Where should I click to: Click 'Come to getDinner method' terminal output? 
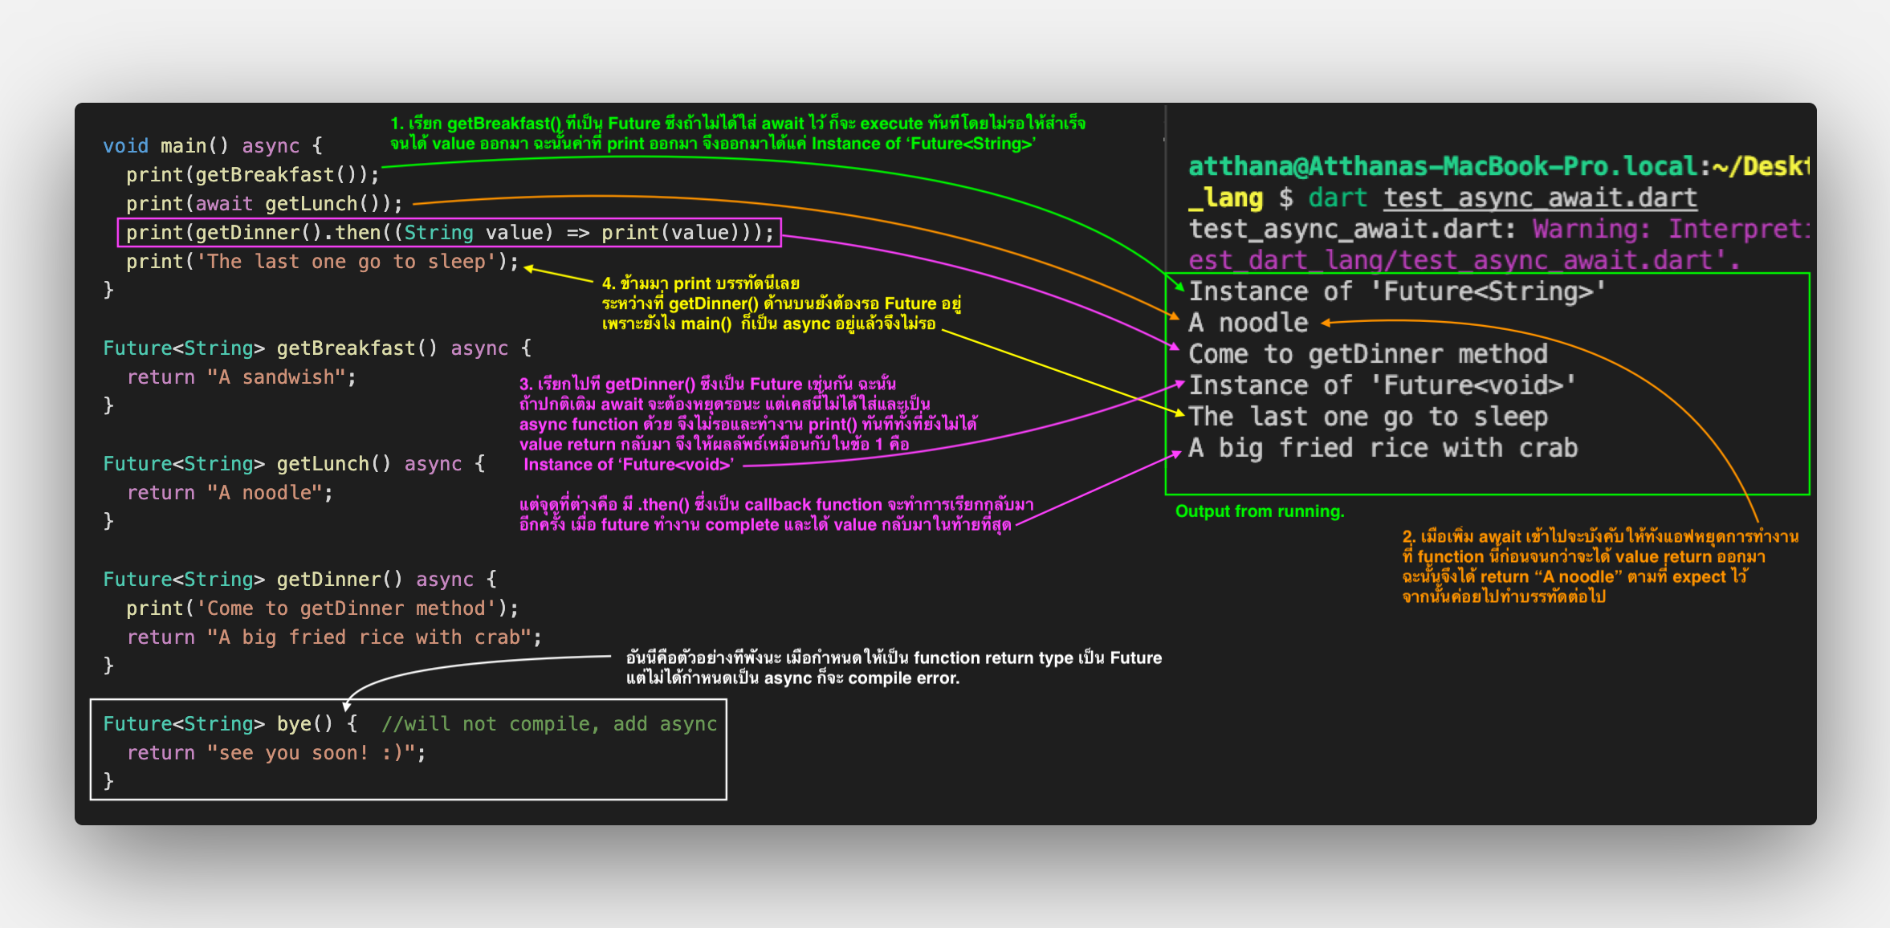point(1367,354)
